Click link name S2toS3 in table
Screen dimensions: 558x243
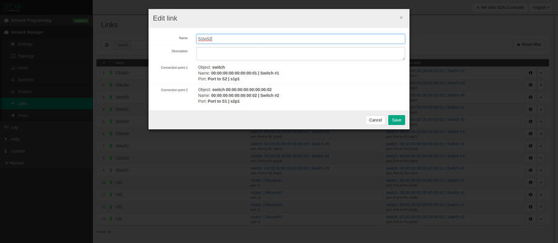point(122,158)
